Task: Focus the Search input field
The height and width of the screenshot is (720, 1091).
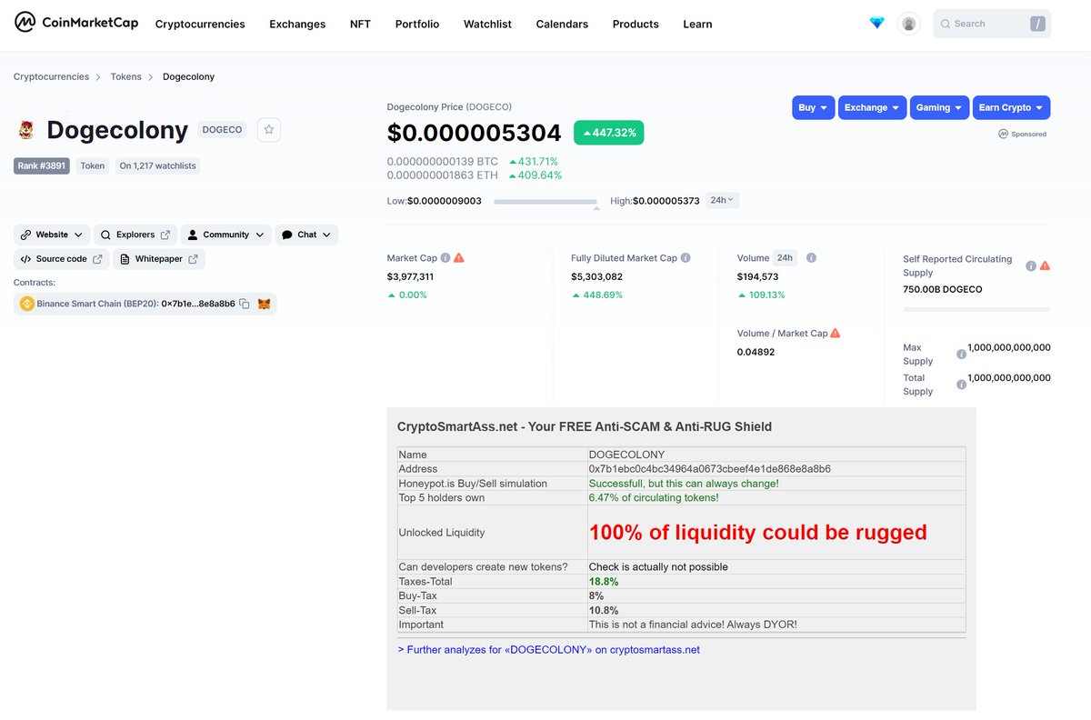Action: coord(992,24)
